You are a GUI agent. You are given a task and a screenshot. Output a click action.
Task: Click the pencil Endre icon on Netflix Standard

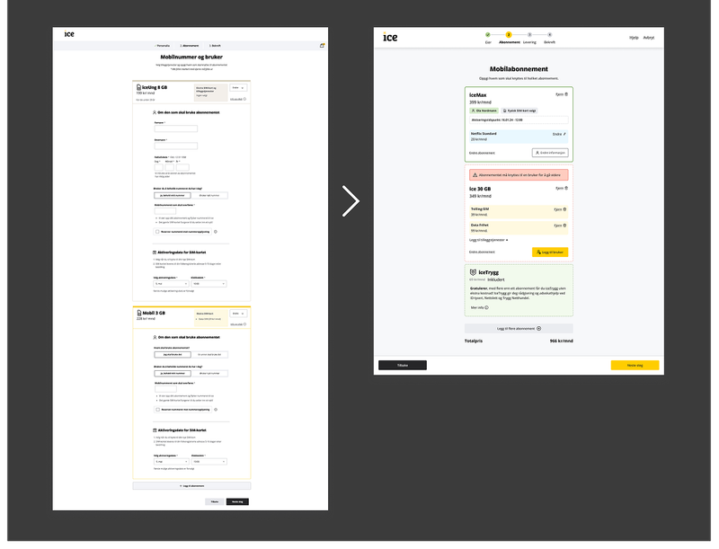click(564, 134)
